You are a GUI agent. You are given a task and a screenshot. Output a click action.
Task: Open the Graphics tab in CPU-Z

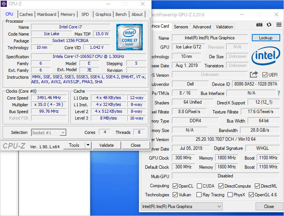(103, 14)
